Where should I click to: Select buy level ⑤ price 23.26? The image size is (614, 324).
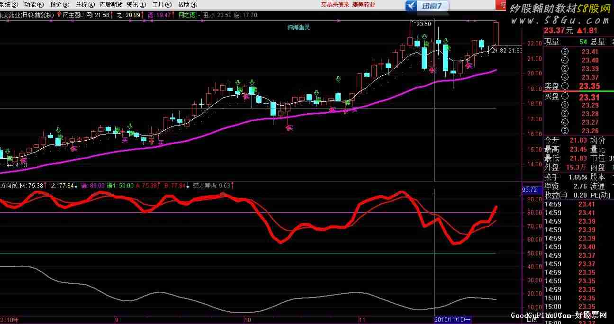click(x=590, y=131)
